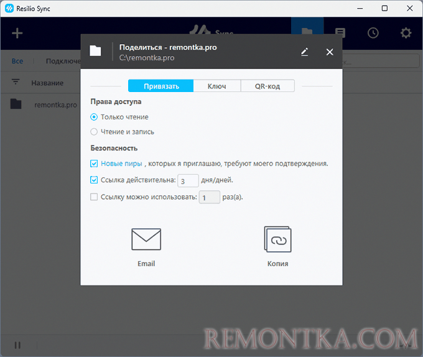Click the link usage count field
The height and width of the screenshot is (357, 423).
[x=210, y=197]
